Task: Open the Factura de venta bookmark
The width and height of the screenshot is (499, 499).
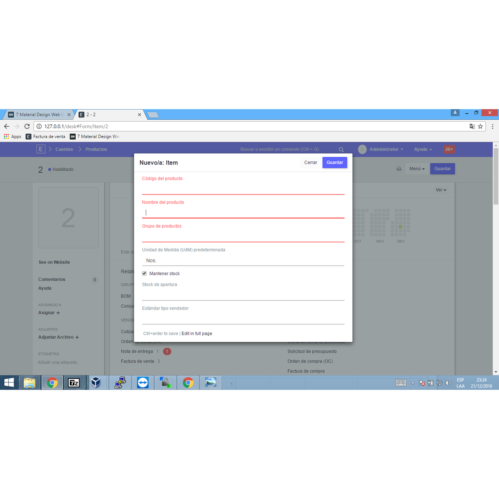Action: [x=46, y=136]
